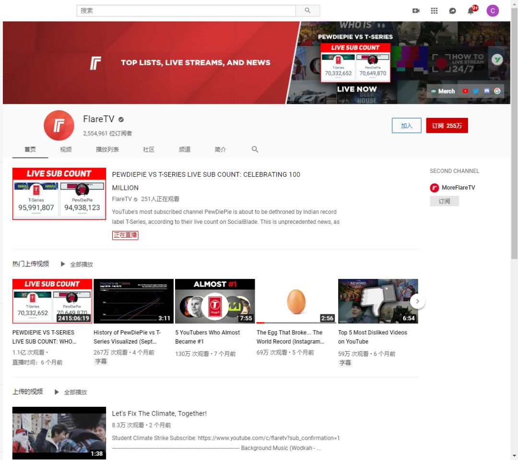The width and height of the screenshot is (518, 460).
Task: Play all popular uploads triangle icon
Action: click(63, 264)
